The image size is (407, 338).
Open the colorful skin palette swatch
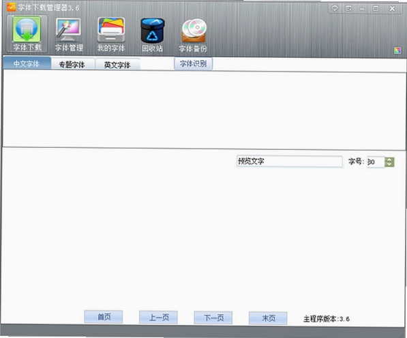pos(397,50)
